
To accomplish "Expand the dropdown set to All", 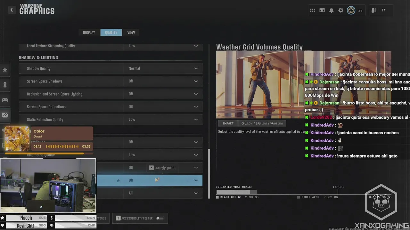I will [x=196, y=193].
